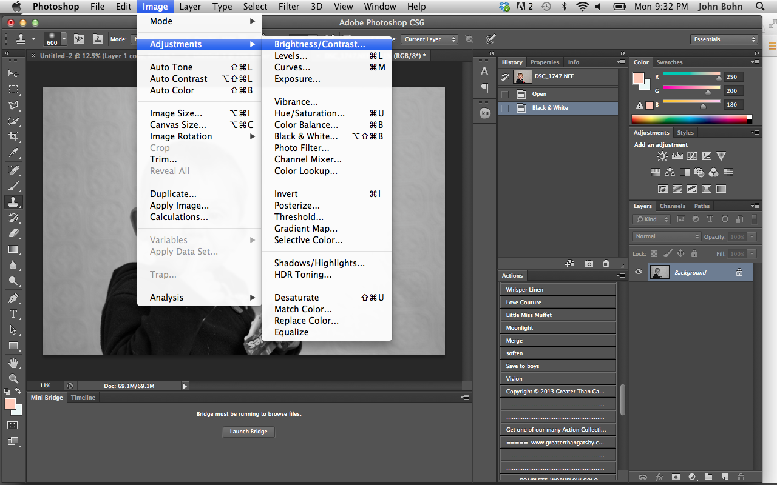777x485 pixels.
Task: Select the Horizontal Type tool
Action: (13, 314)
